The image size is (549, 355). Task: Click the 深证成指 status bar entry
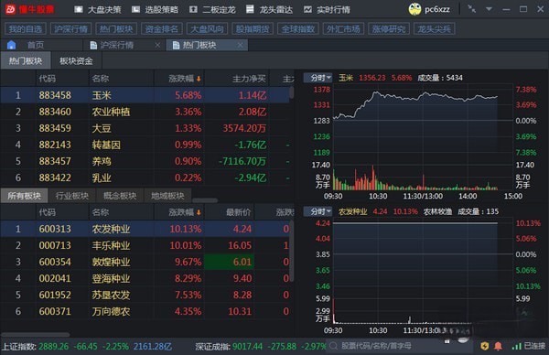click(x=261, y=346)
